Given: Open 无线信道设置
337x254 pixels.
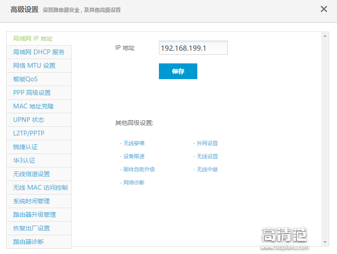Looking at the screenshot, I should coord(39,174).
